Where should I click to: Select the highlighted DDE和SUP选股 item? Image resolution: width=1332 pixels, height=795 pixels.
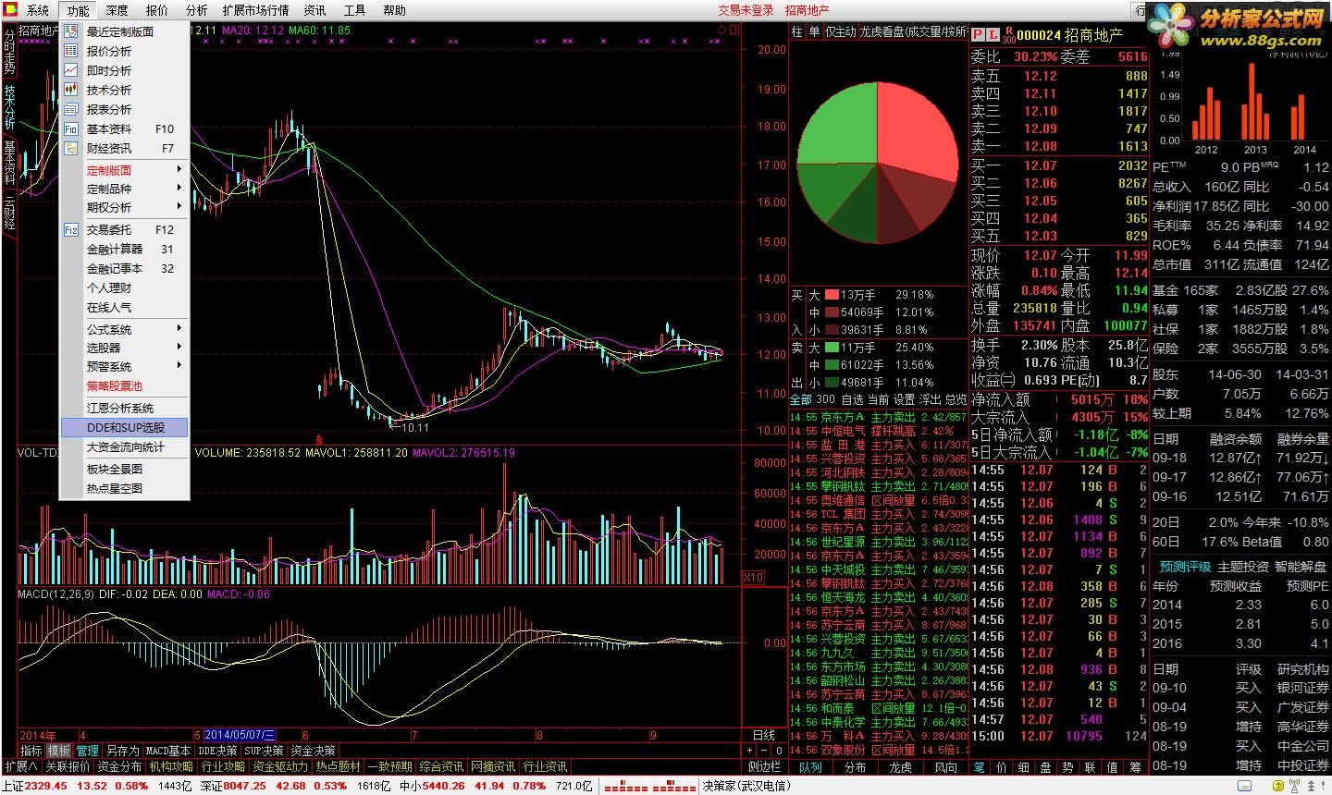tap(124, 427)
